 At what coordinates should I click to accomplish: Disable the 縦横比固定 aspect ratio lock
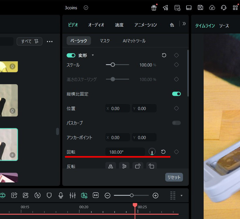click(176, 94)
